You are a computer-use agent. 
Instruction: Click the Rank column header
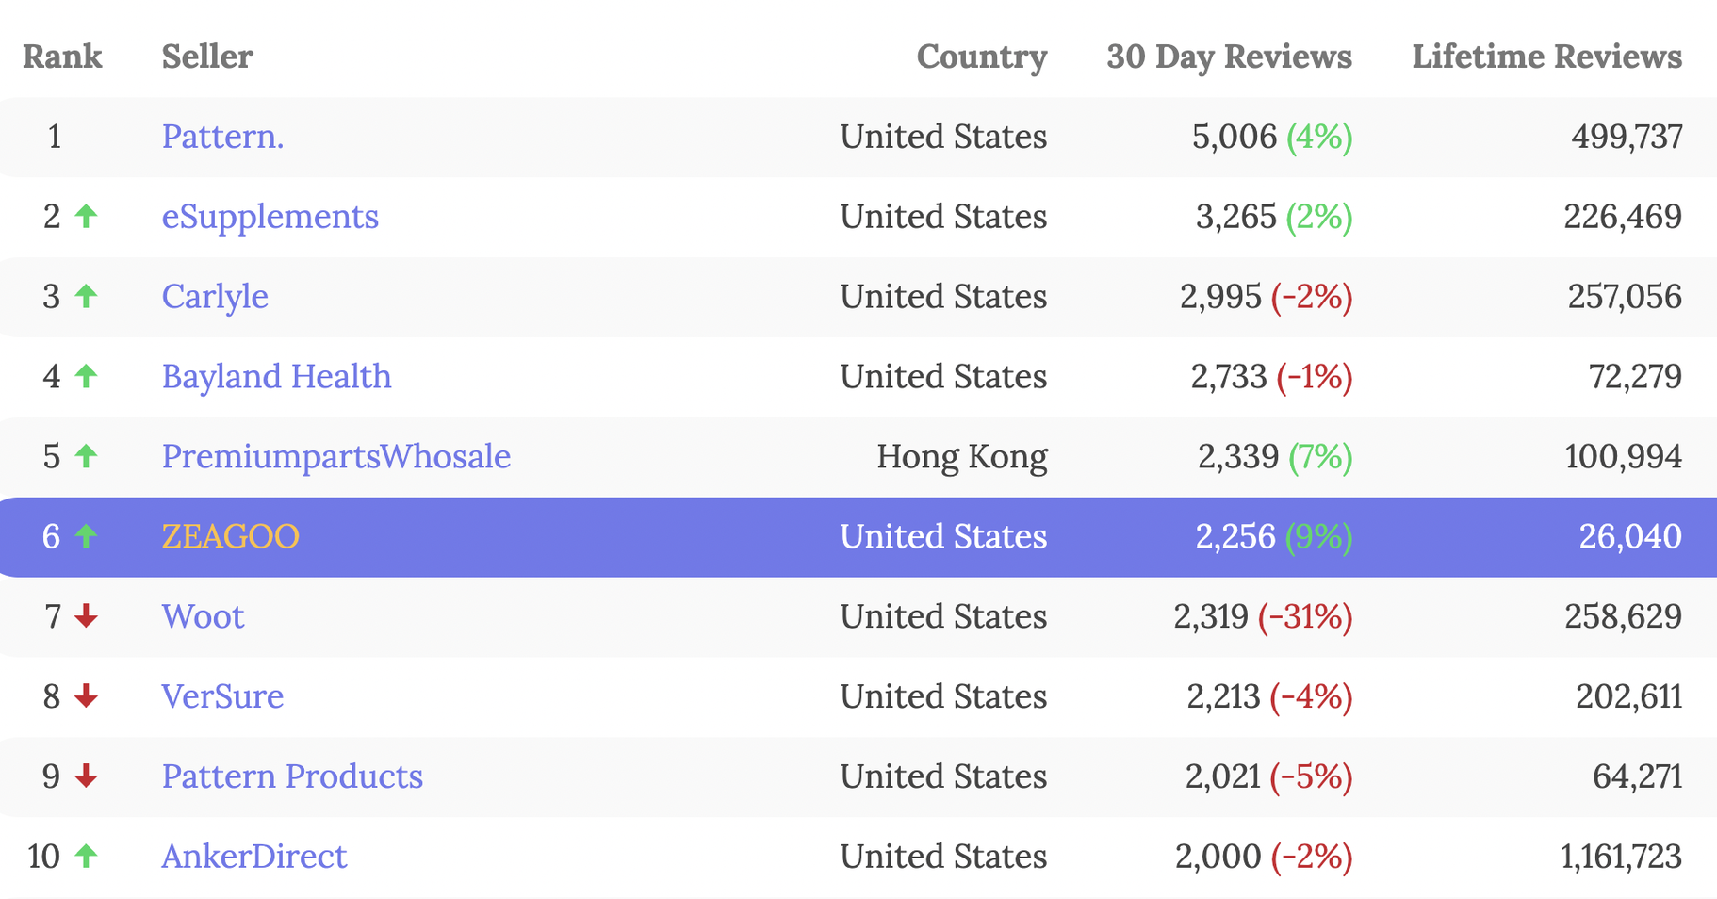[x=62, y=57]
